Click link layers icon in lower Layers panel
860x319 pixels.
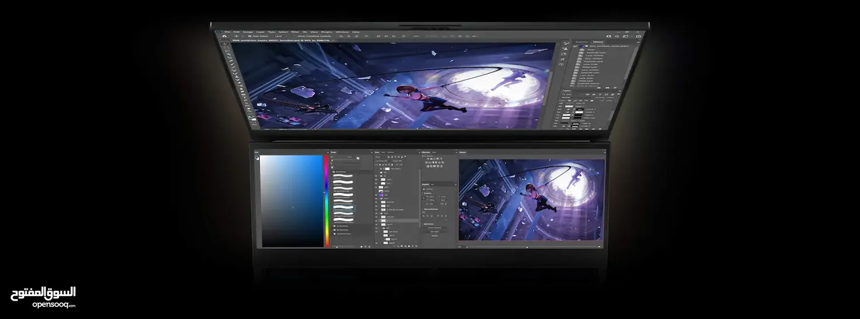click(394, 246)
